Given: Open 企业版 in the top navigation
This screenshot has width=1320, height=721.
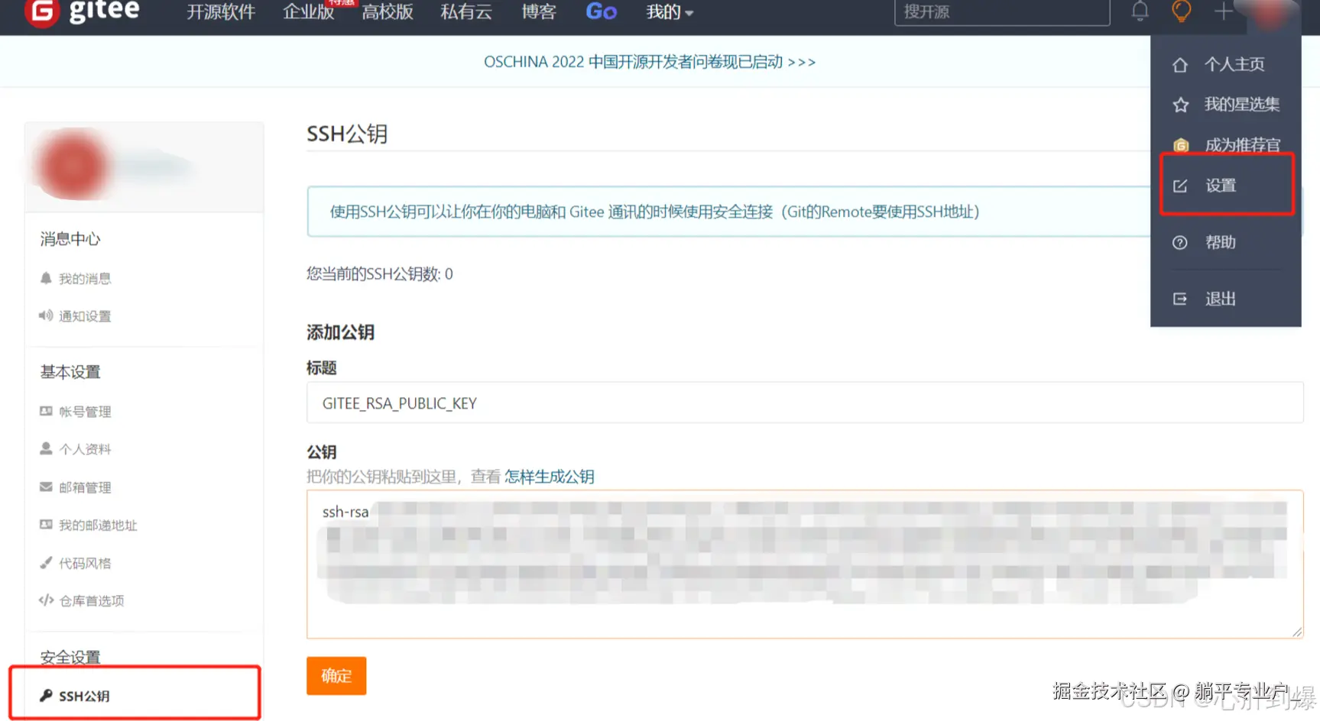Looking at the screenshot, I should click(x=308, y=12).
